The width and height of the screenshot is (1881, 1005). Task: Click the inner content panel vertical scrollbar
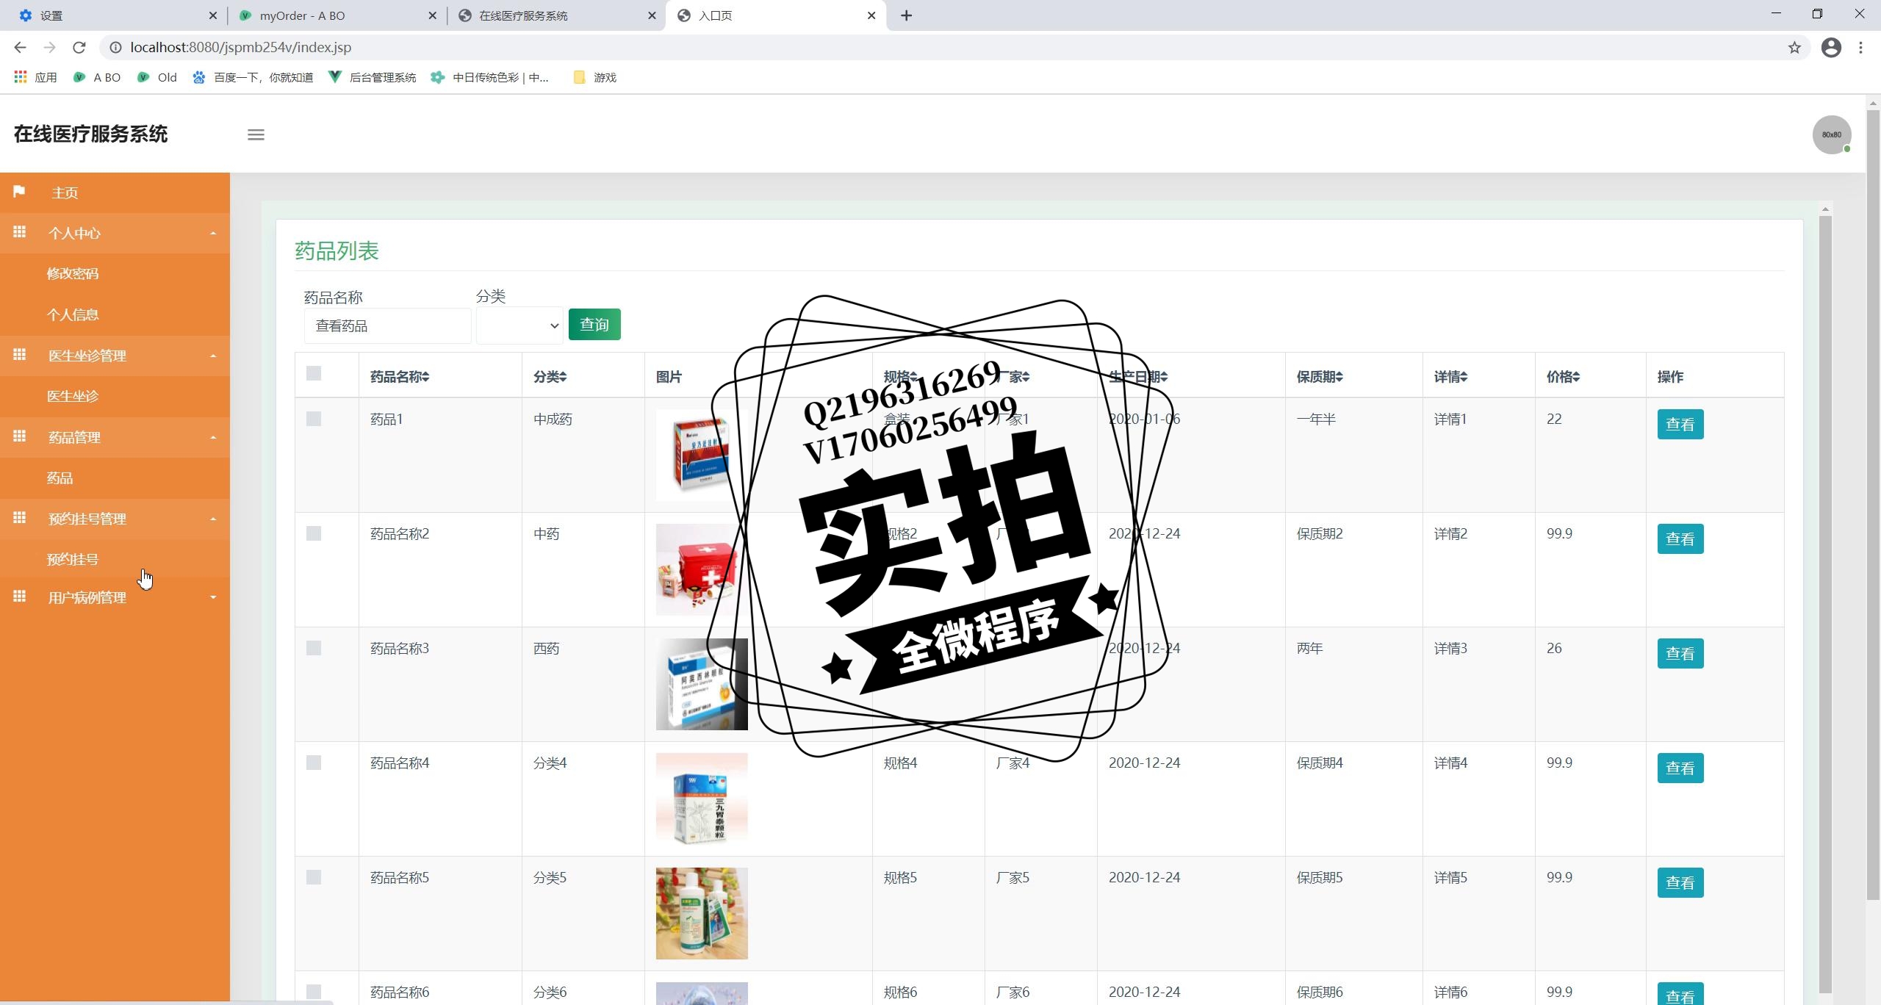coord(1825,602)
